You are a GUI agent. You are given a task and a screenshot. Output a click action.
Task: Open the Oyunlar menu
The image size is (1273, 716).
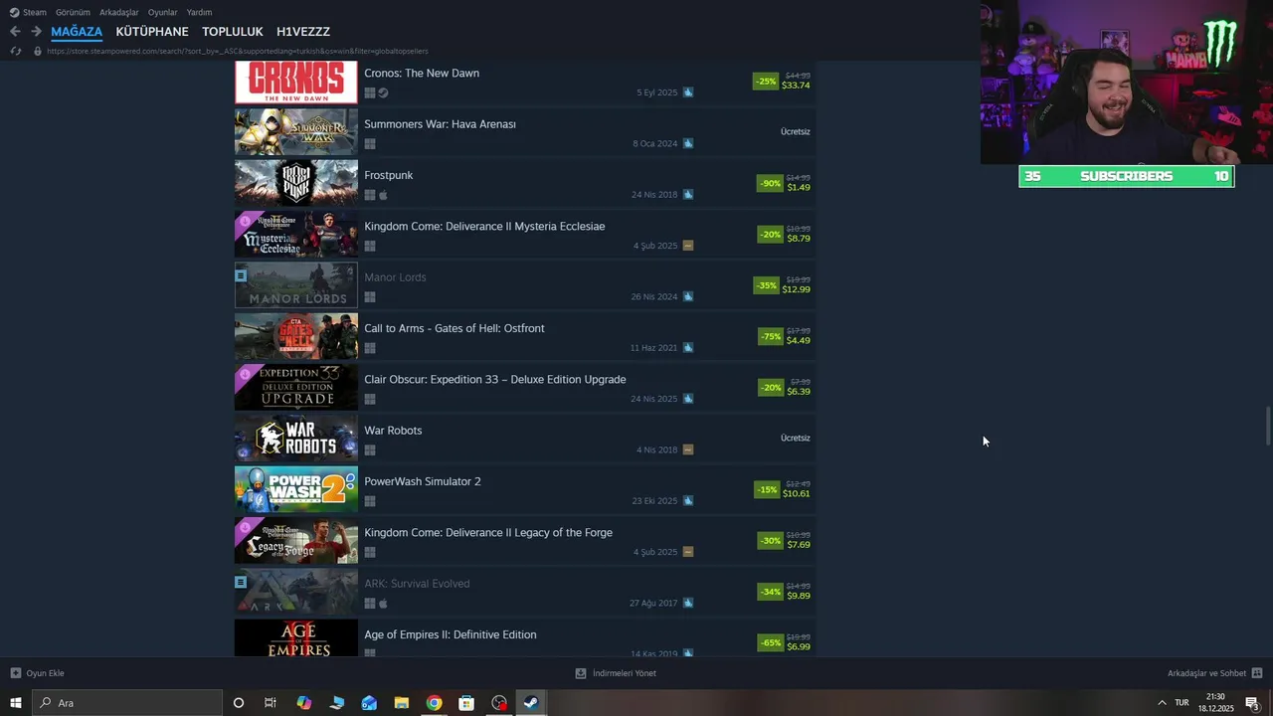point(163,12)
